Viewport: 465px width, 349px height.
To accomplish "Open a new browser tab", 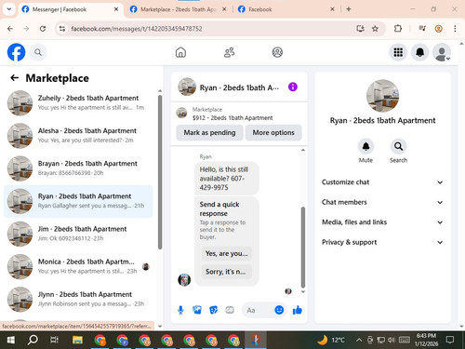I will [349, 9].
